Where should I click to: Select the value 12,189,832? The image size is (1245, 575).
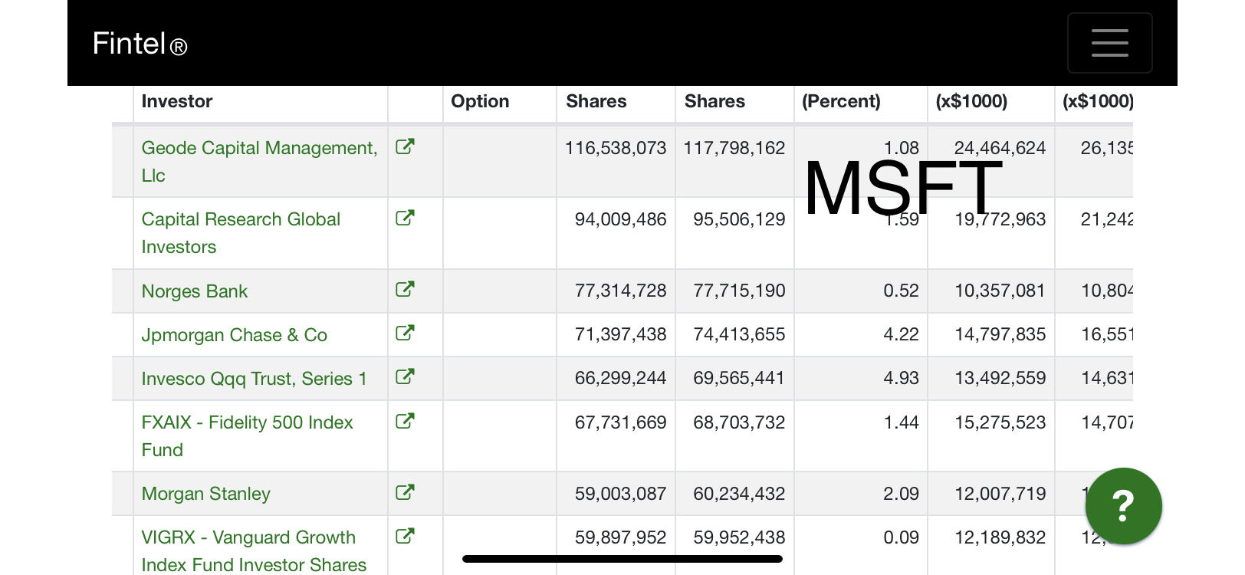1000,537
